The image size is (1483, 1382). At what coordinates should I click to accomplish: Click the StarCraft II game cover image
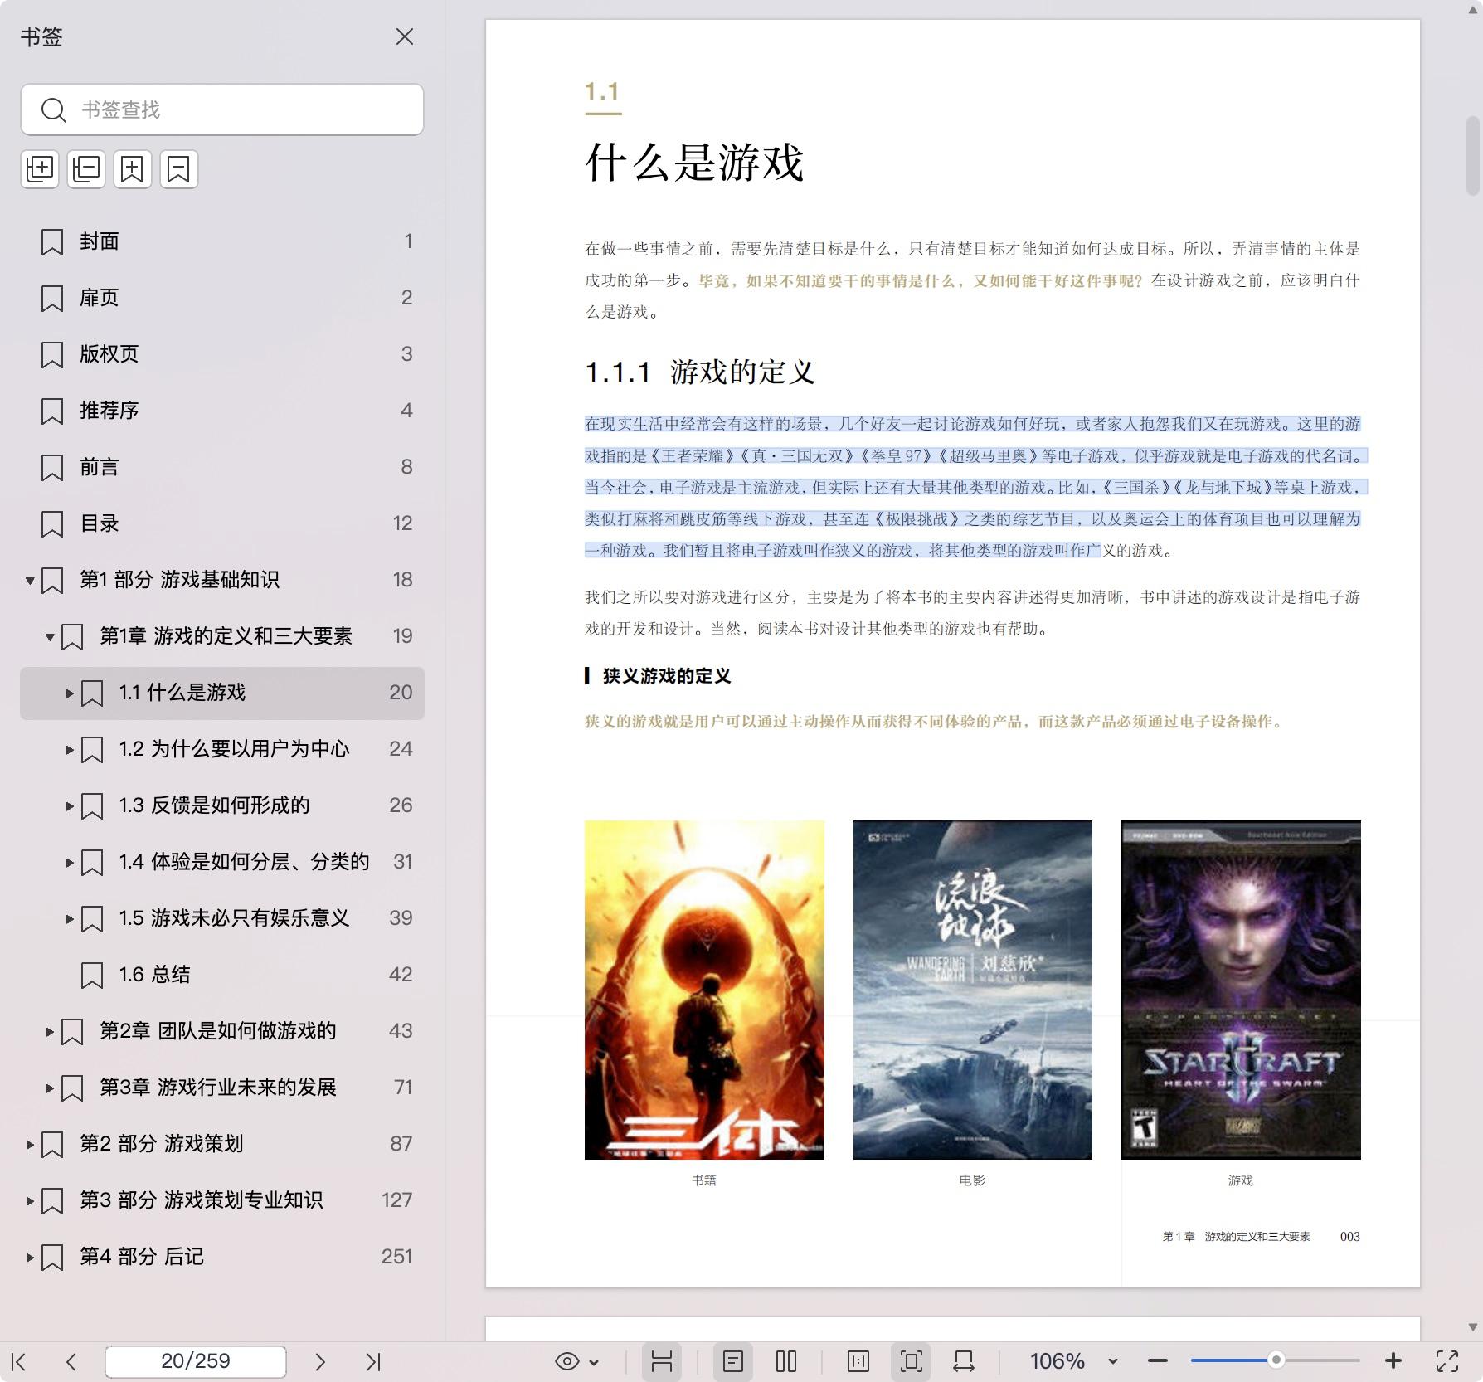click(x=1241, y=990)
